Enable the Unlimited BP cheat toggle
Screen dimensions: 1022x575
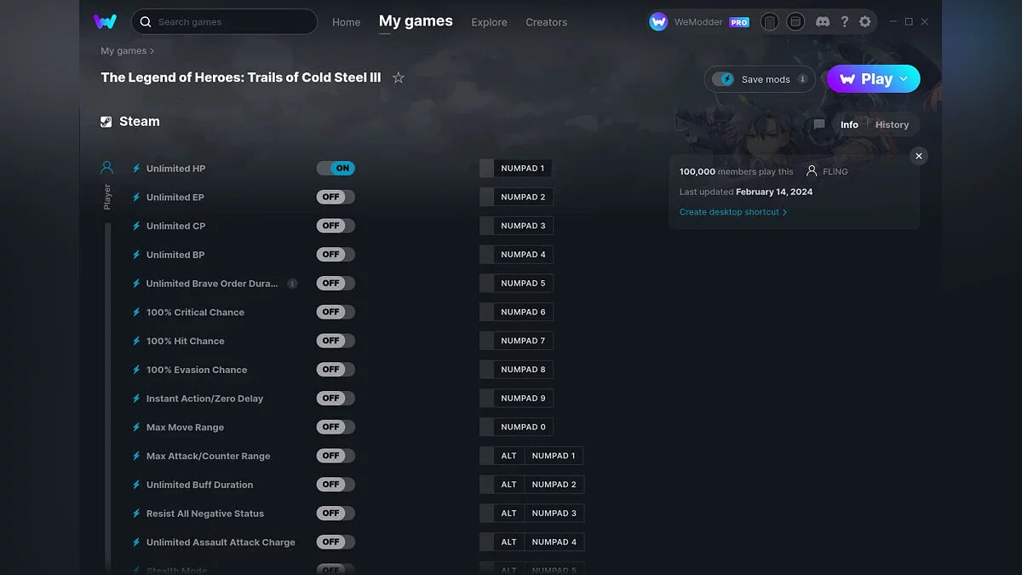tap(336, 255)
